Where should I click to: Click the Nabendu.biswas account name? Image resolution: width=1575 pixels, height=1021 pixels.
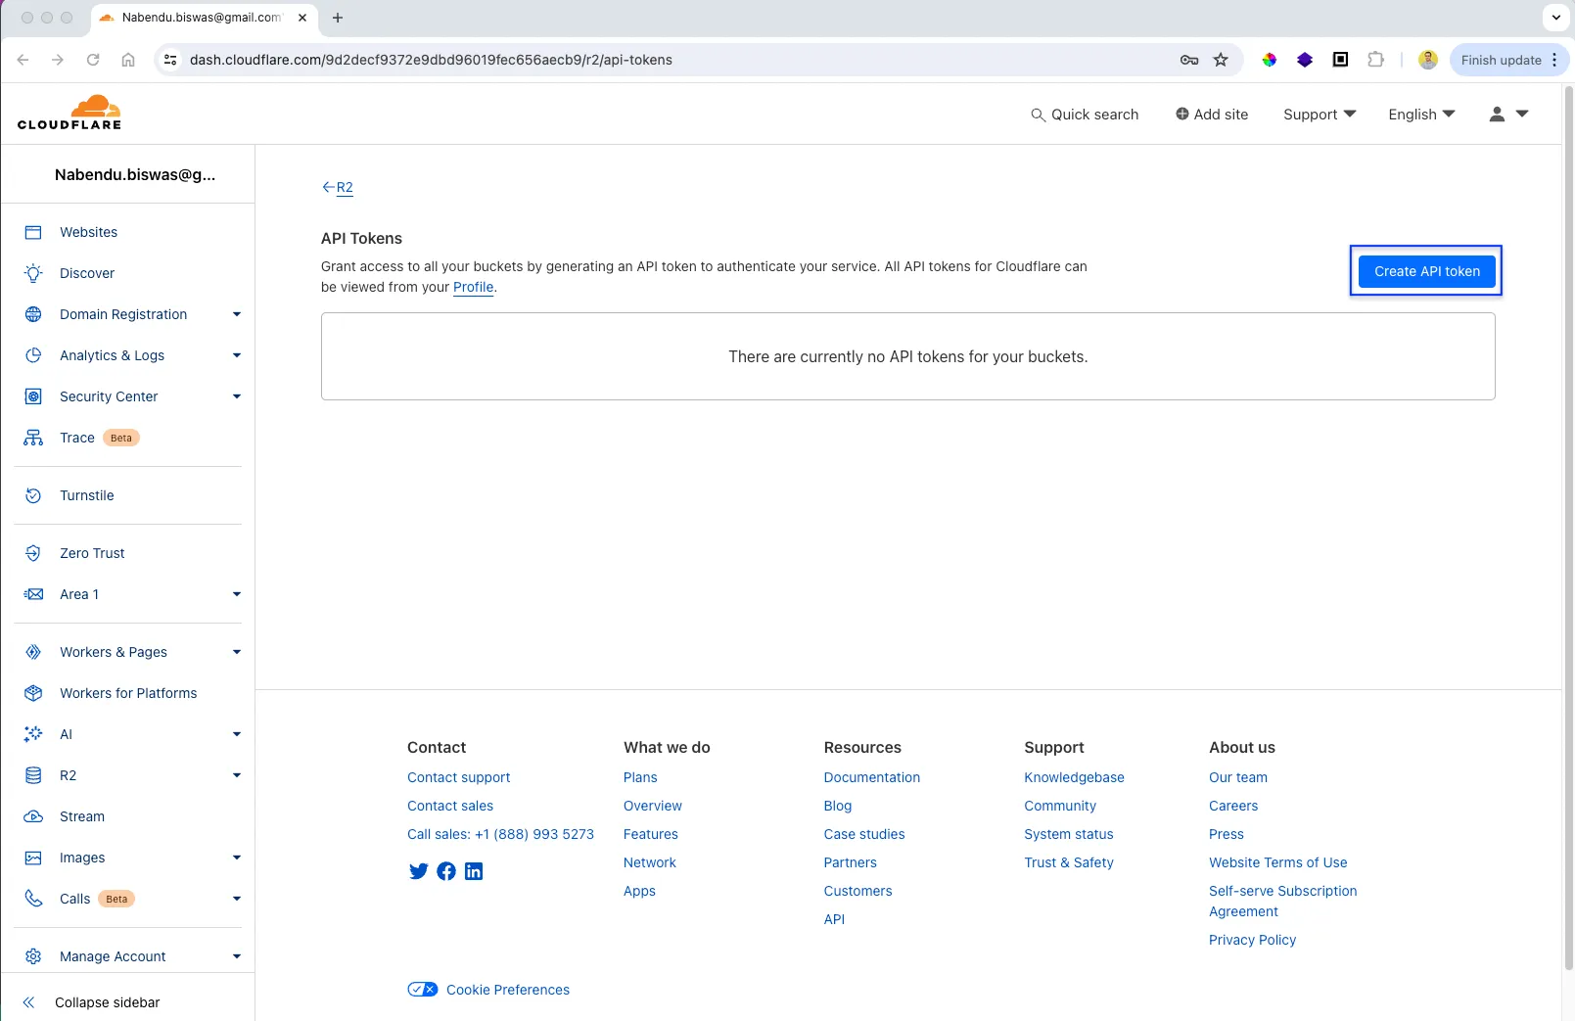135,174
